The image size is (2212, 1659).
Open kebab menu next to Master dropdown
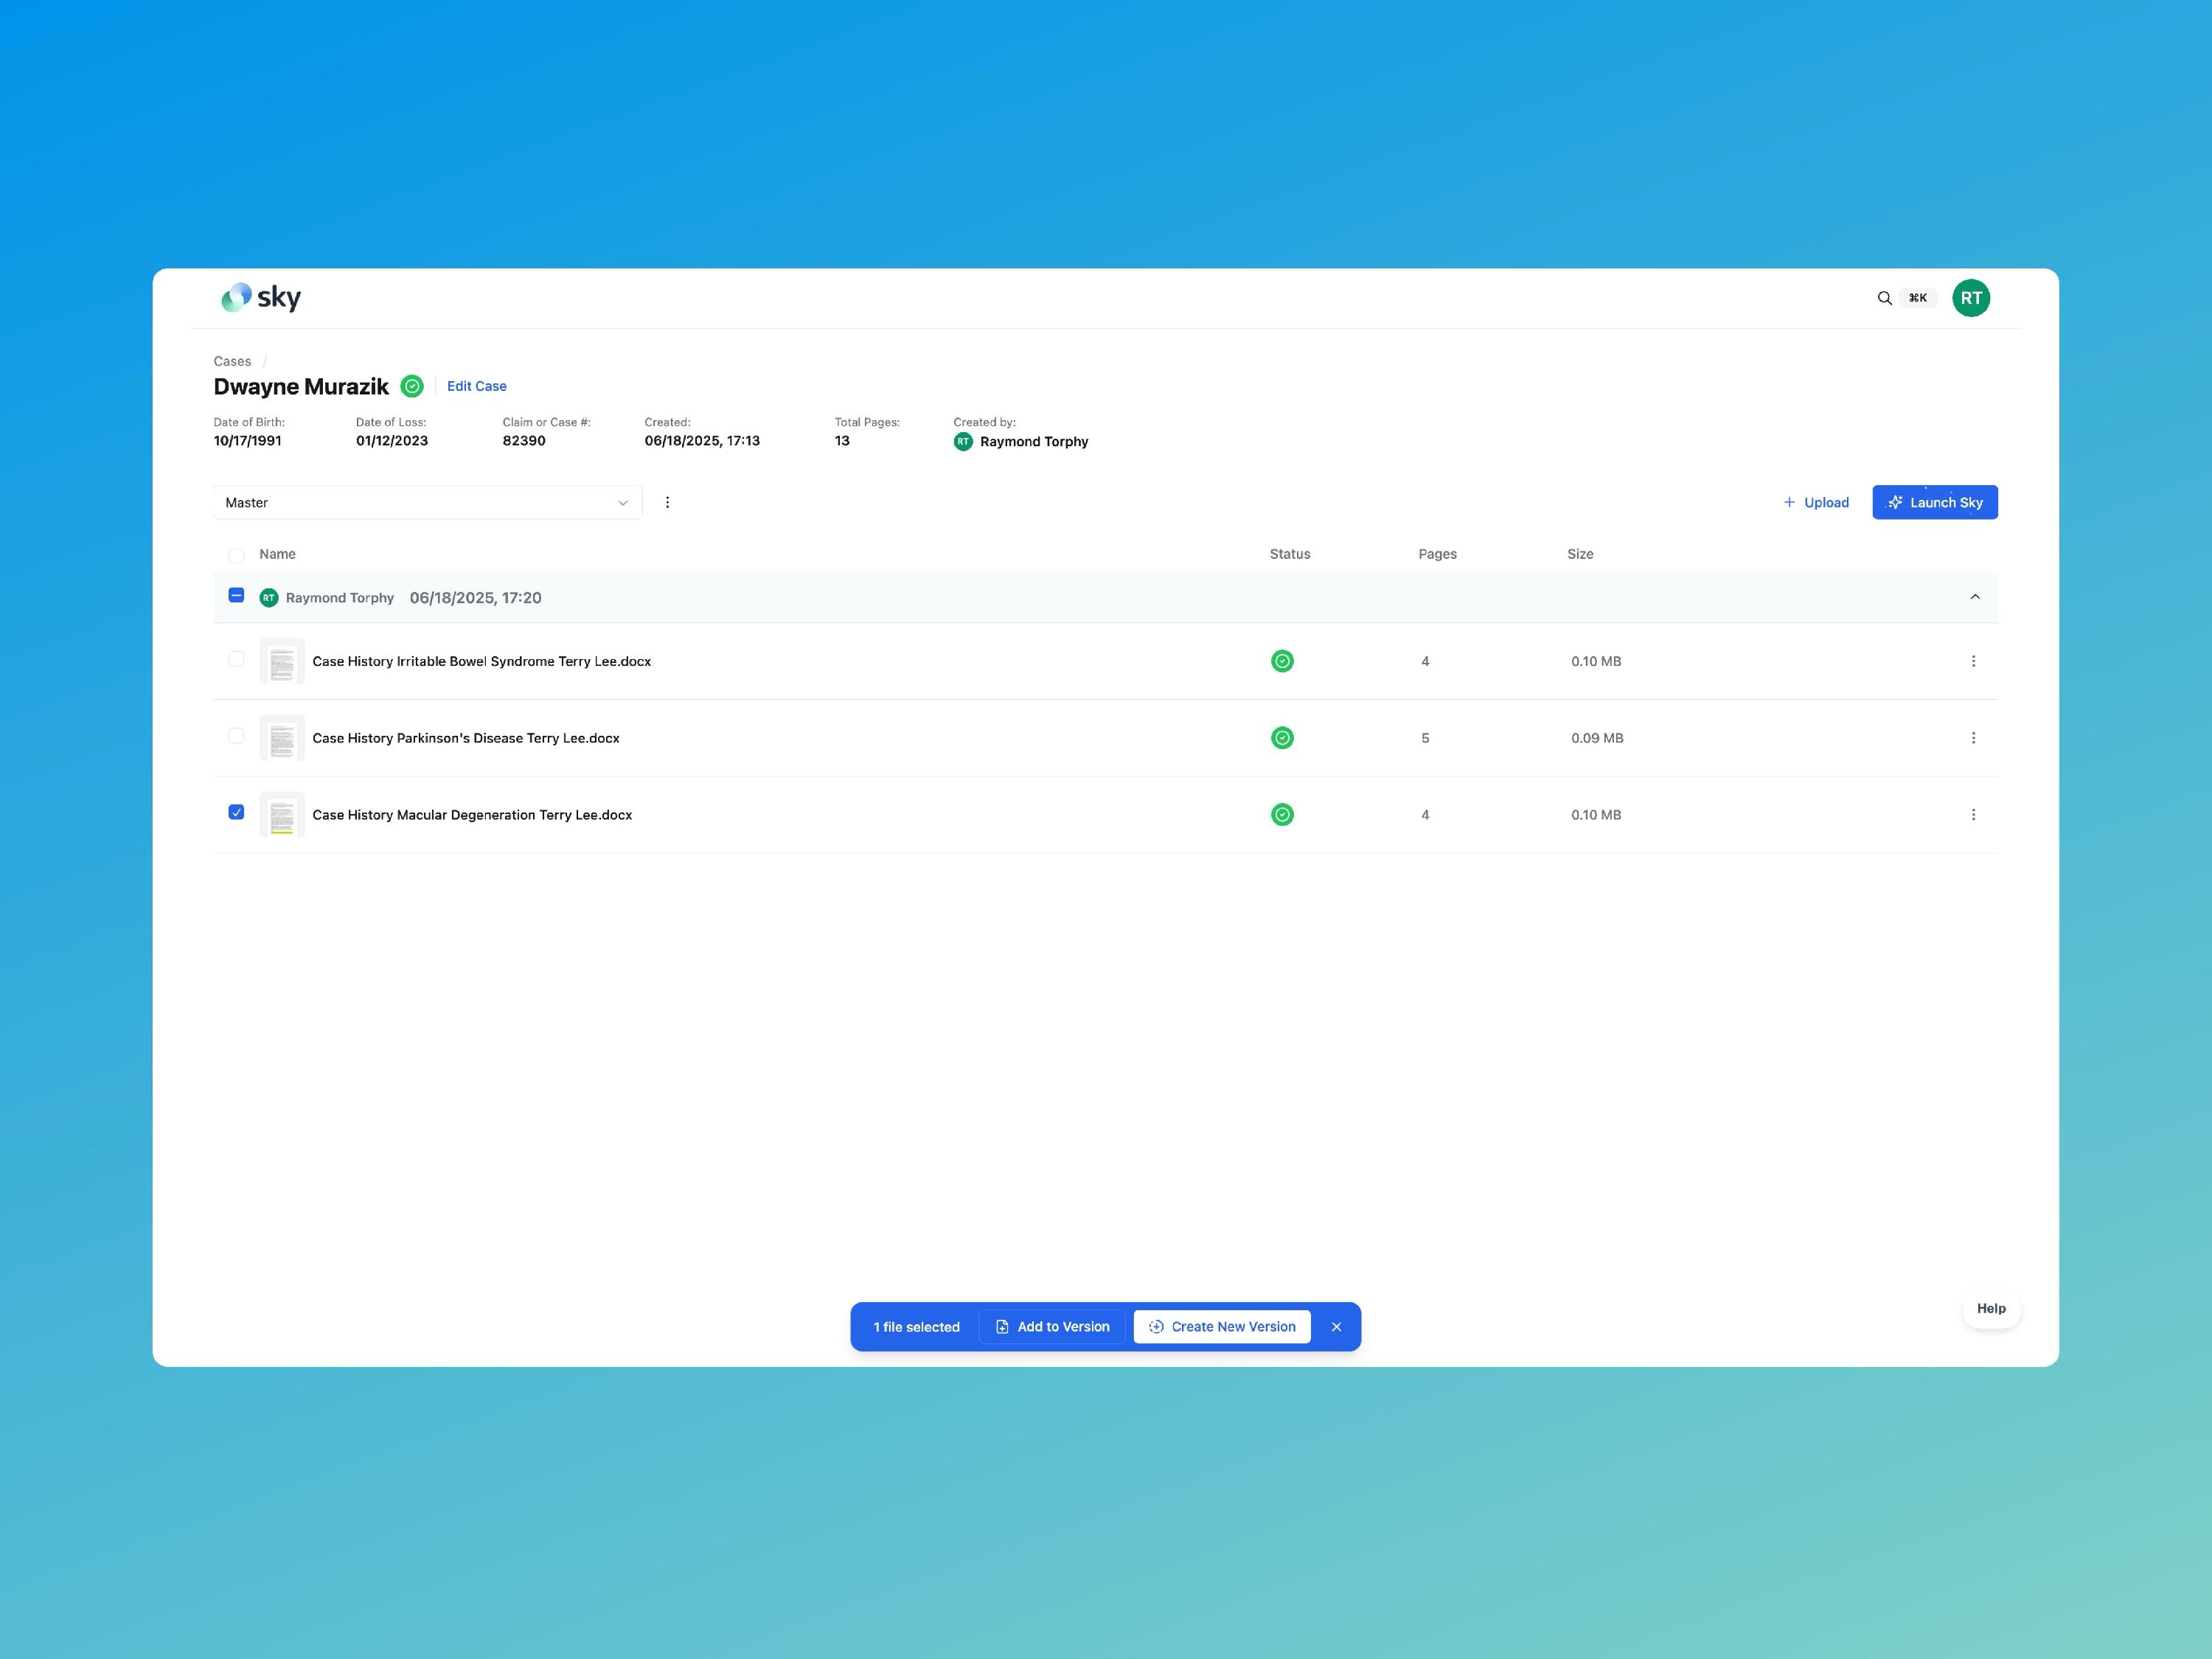(667, 502)
